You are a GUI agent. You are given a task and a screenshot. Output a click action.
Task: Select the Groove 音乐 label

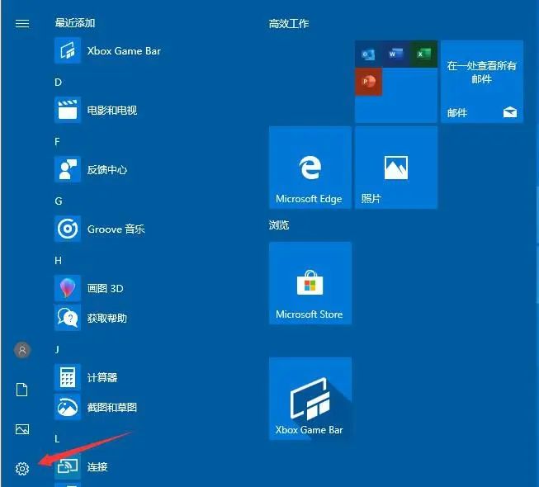[116, 229]
